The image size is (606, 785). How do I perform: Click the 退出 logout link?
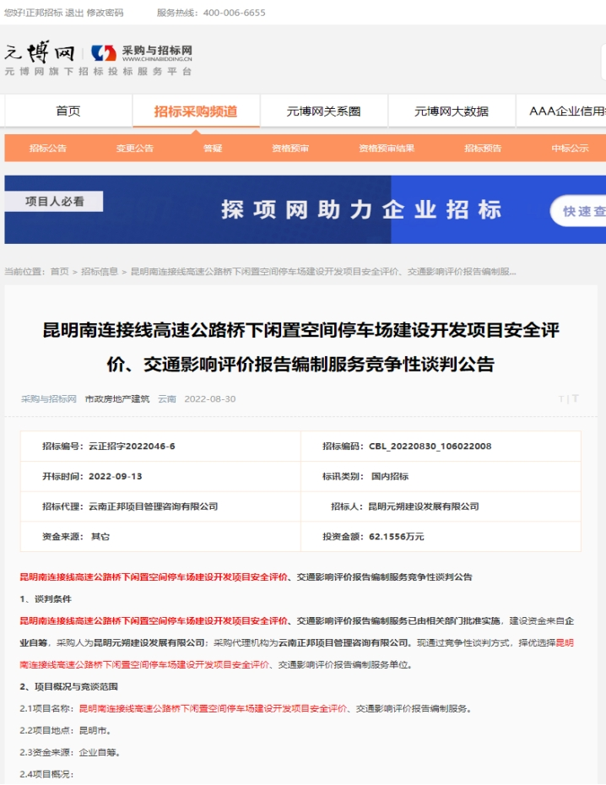(76, 13)
